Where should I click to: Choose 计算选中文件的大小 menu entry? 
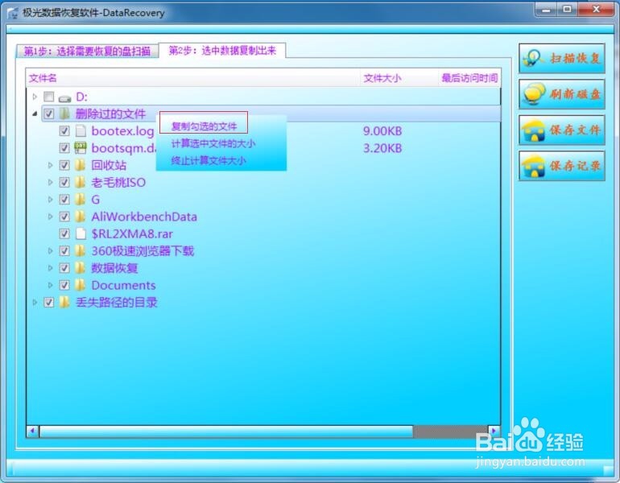pos(213,143)
